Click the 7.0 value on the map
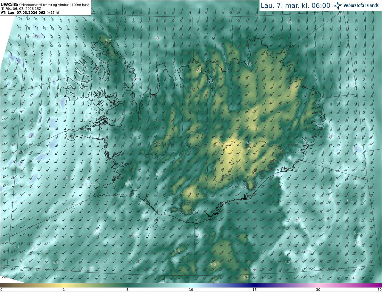 [x=211, y=82]
